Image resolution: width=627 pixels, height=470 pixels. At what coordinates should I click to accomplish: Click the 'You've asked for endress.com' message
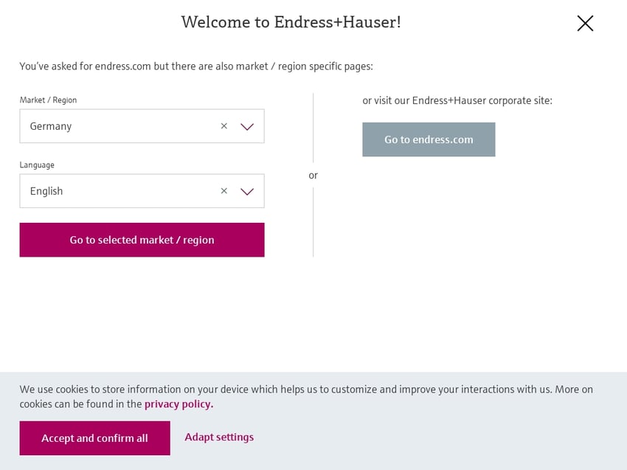(196, 66)
